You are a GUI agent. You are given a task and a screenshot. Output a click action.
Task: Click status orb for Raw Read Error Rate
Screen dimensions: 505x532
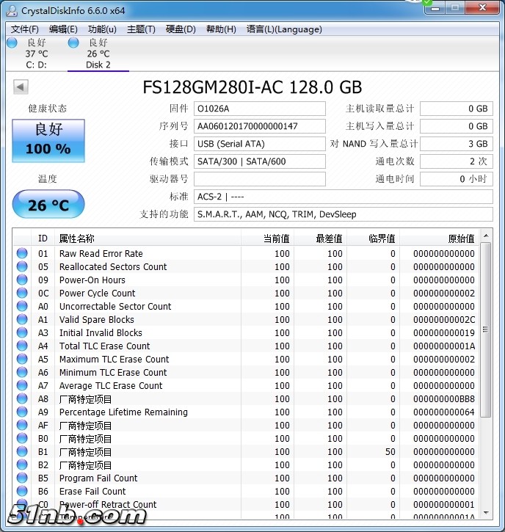point(22,254)
